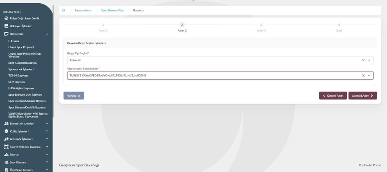Select Spor Elemanı Vize Başvurusu menu item
387x172 pixels.
[25, 94]
